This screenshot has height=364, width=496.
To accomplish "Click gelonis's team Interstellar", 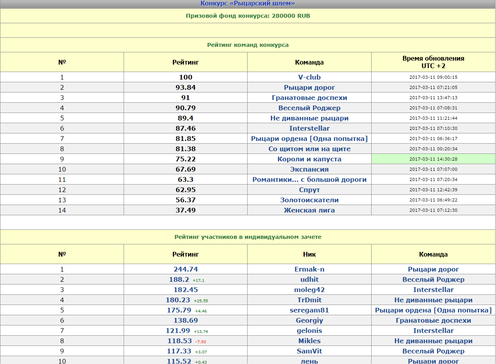I will click(433, 331).
